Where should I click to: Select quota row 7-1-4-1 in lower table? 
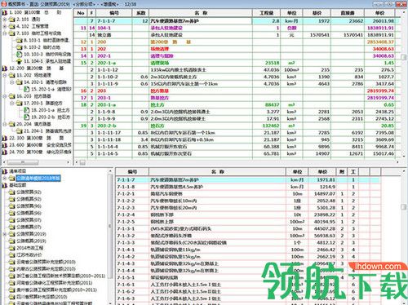pos(247,250)
